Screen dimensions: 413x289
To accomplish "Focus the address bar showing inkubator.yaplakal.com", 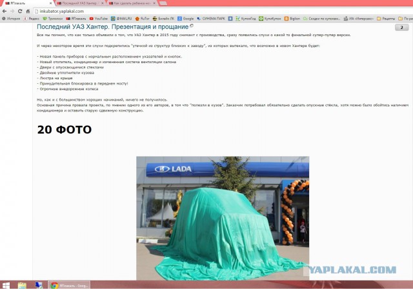I will coord(223,12).
